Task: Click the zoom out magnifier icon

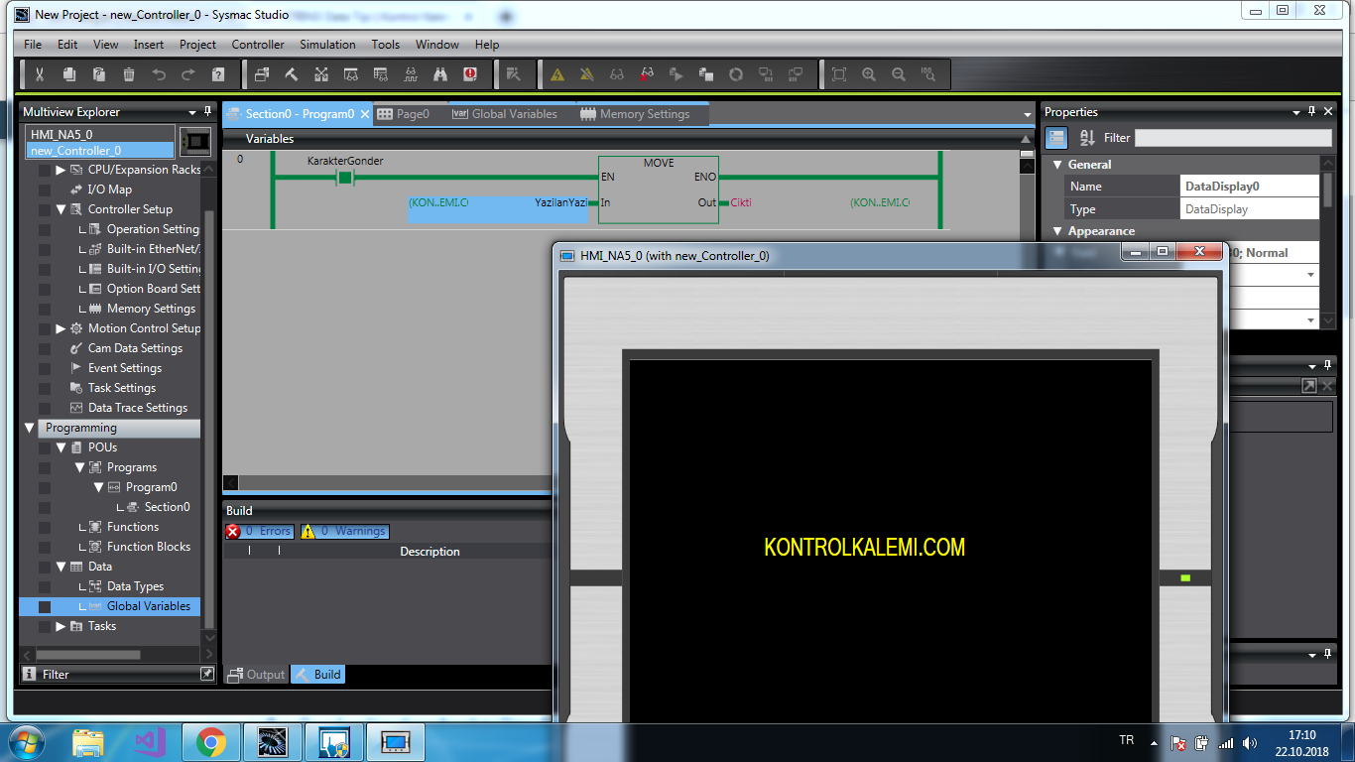Action: coord(899,74)
